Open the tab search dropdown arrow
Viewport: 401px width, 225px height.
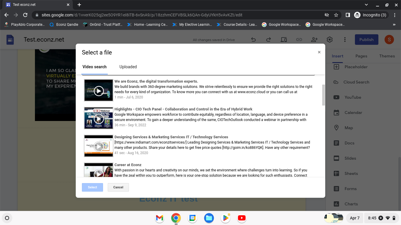366,5
